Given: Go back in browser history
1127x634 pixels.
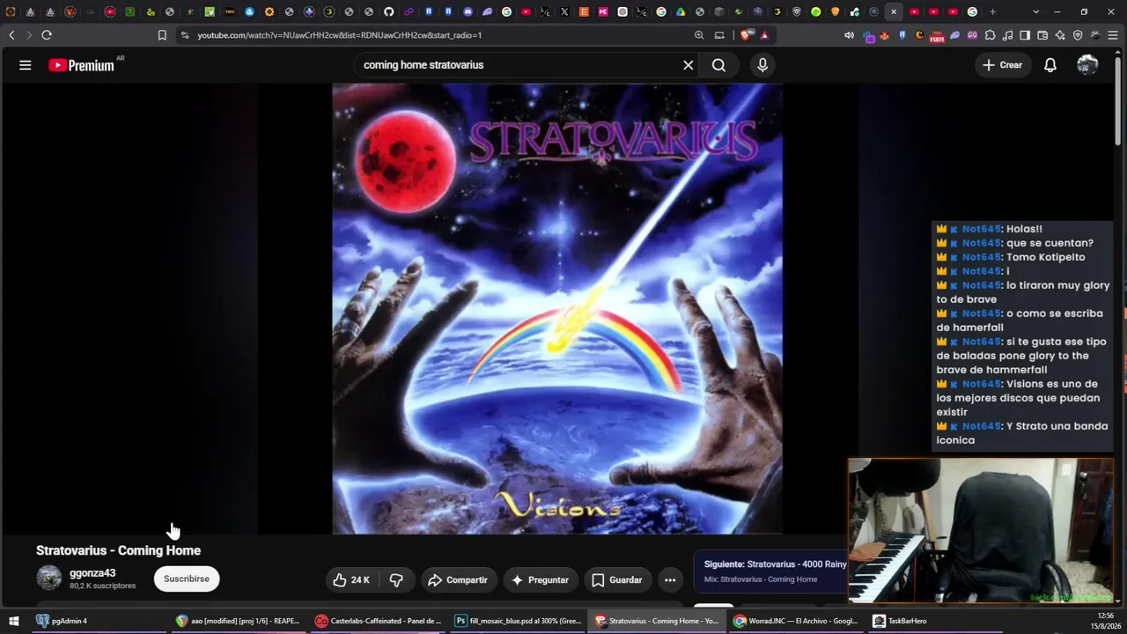Looking at the screenshot, I should coord(11,35).
